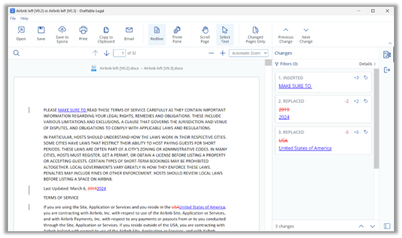
Task: Click the search magnifier icon
Action: point(17,53)
